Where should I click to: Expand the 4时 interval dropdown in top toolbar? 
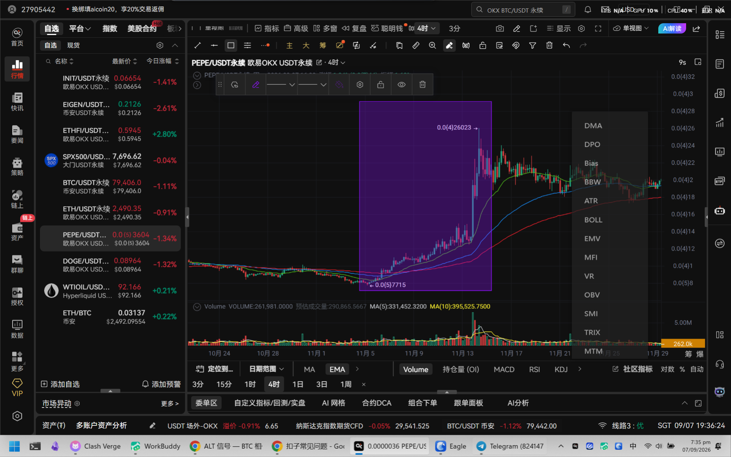tap(427, 29)
